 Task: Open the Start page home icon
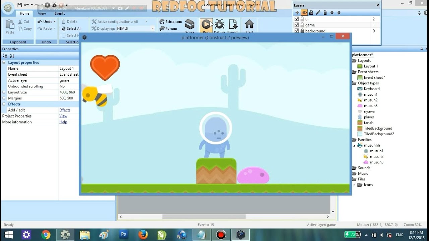pyautogui.click(x=249, y=24)
